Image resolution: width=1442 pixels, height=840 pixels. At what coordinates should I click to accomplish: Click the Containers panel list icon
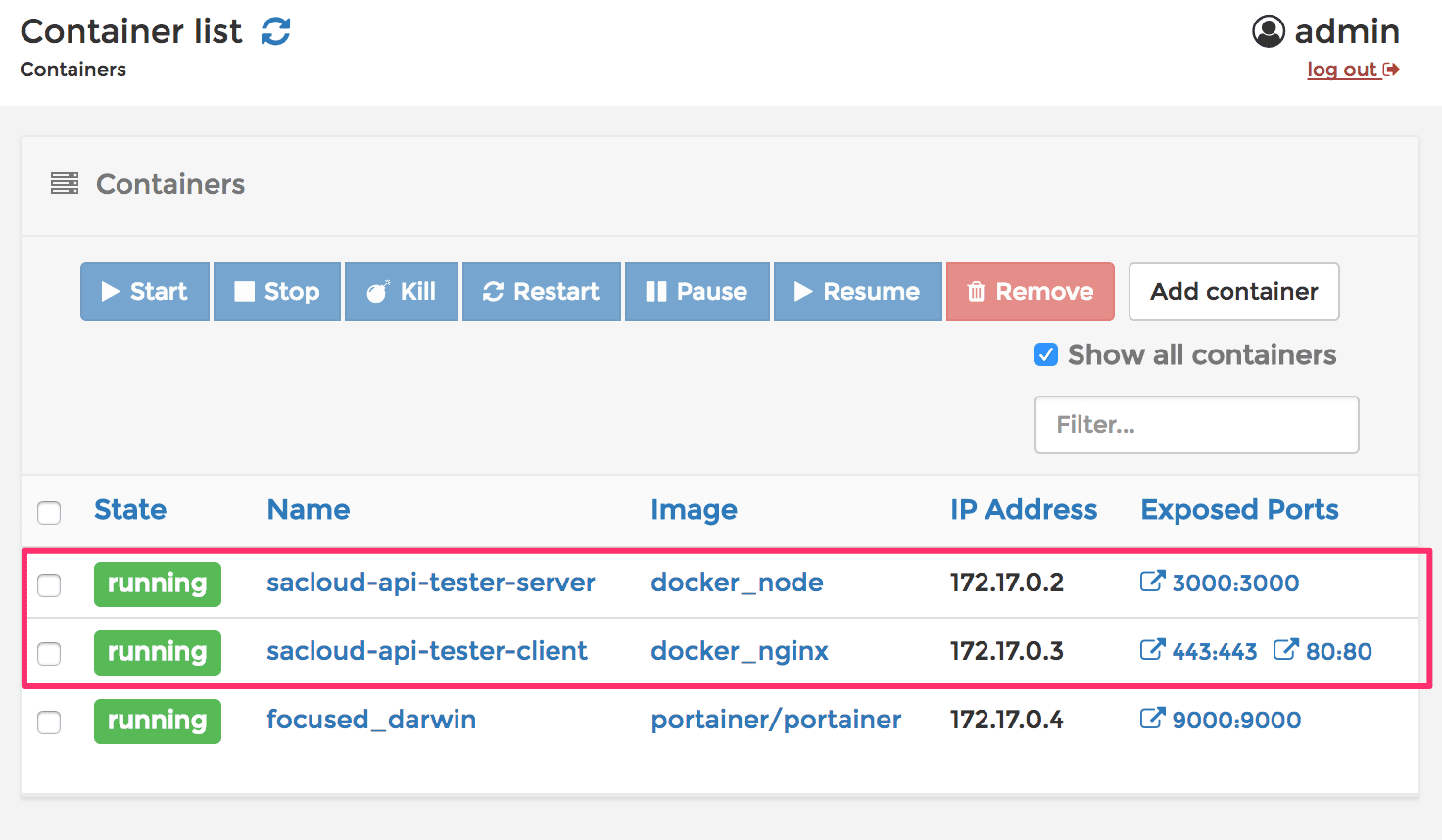point(65,183)
